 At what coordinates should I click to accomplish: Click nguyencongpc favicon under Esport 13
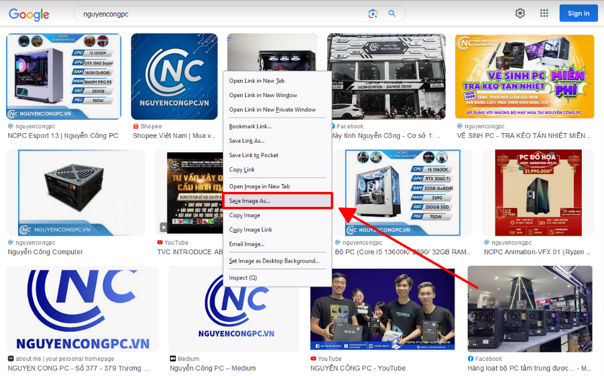click(11, 126)
